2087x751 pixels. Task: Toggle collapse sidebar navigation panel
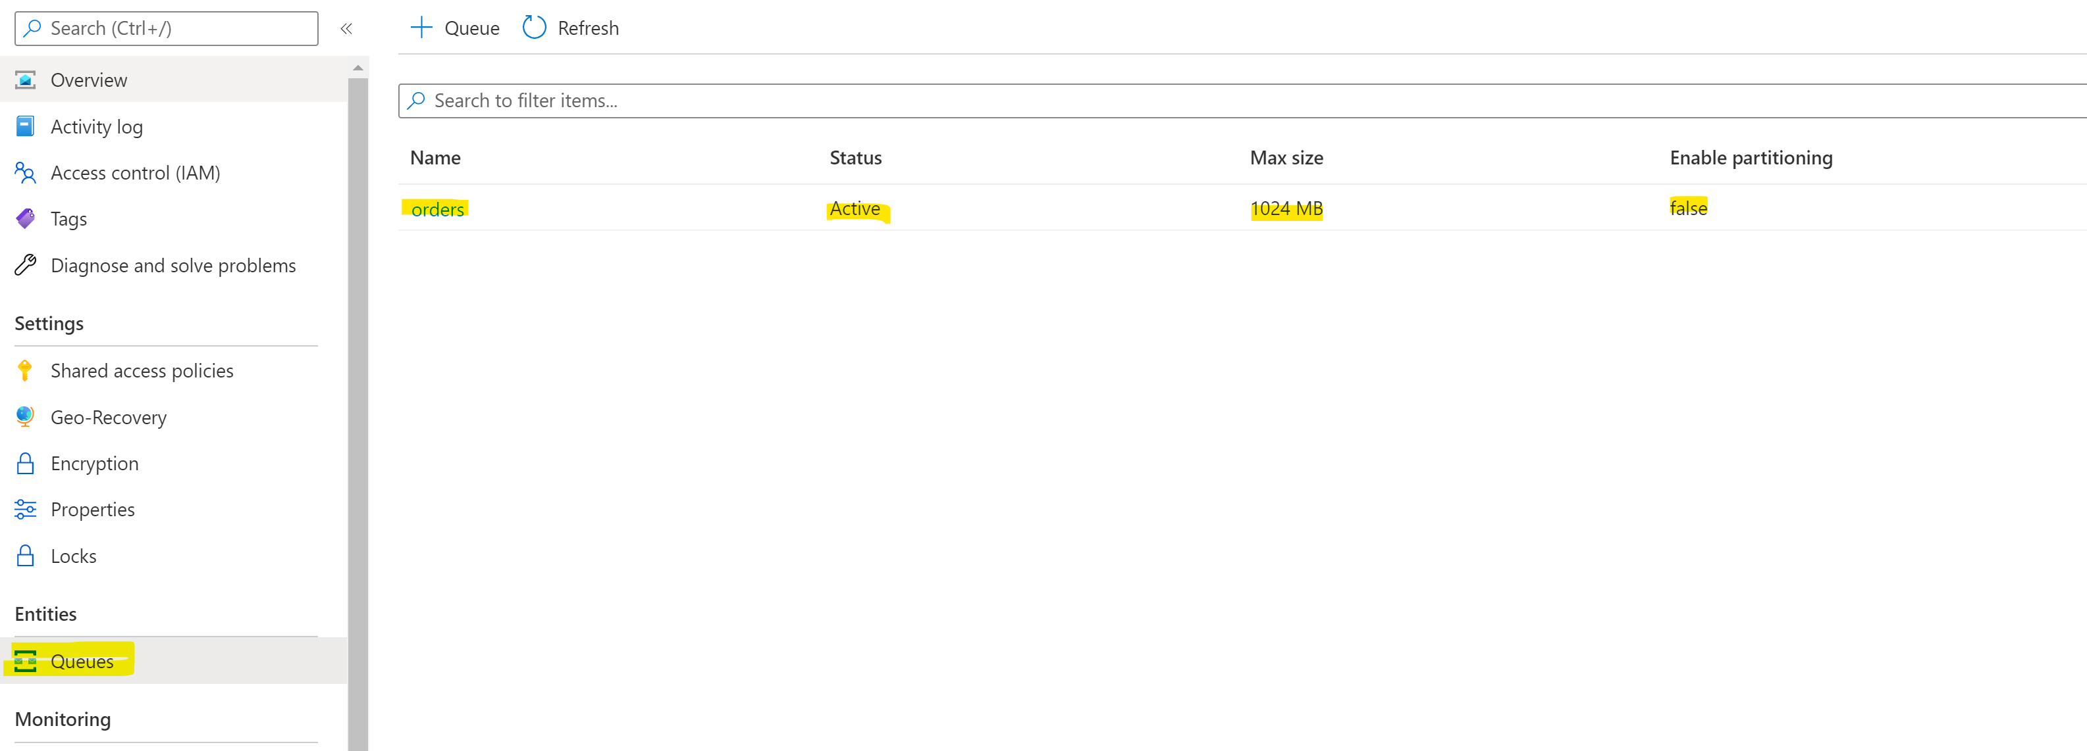click(349, 28)
